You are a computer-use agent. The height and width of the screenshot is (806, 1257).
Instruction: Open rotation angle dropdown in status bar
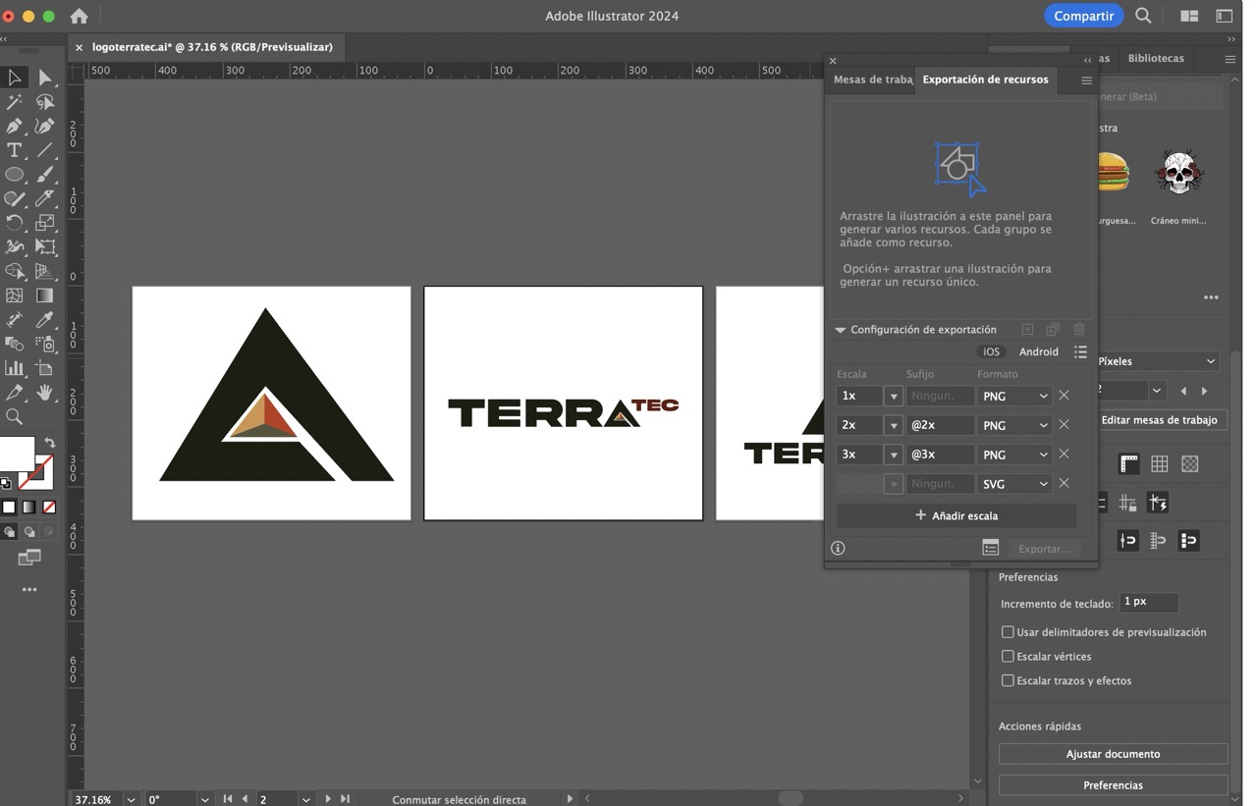click(204, 799)
